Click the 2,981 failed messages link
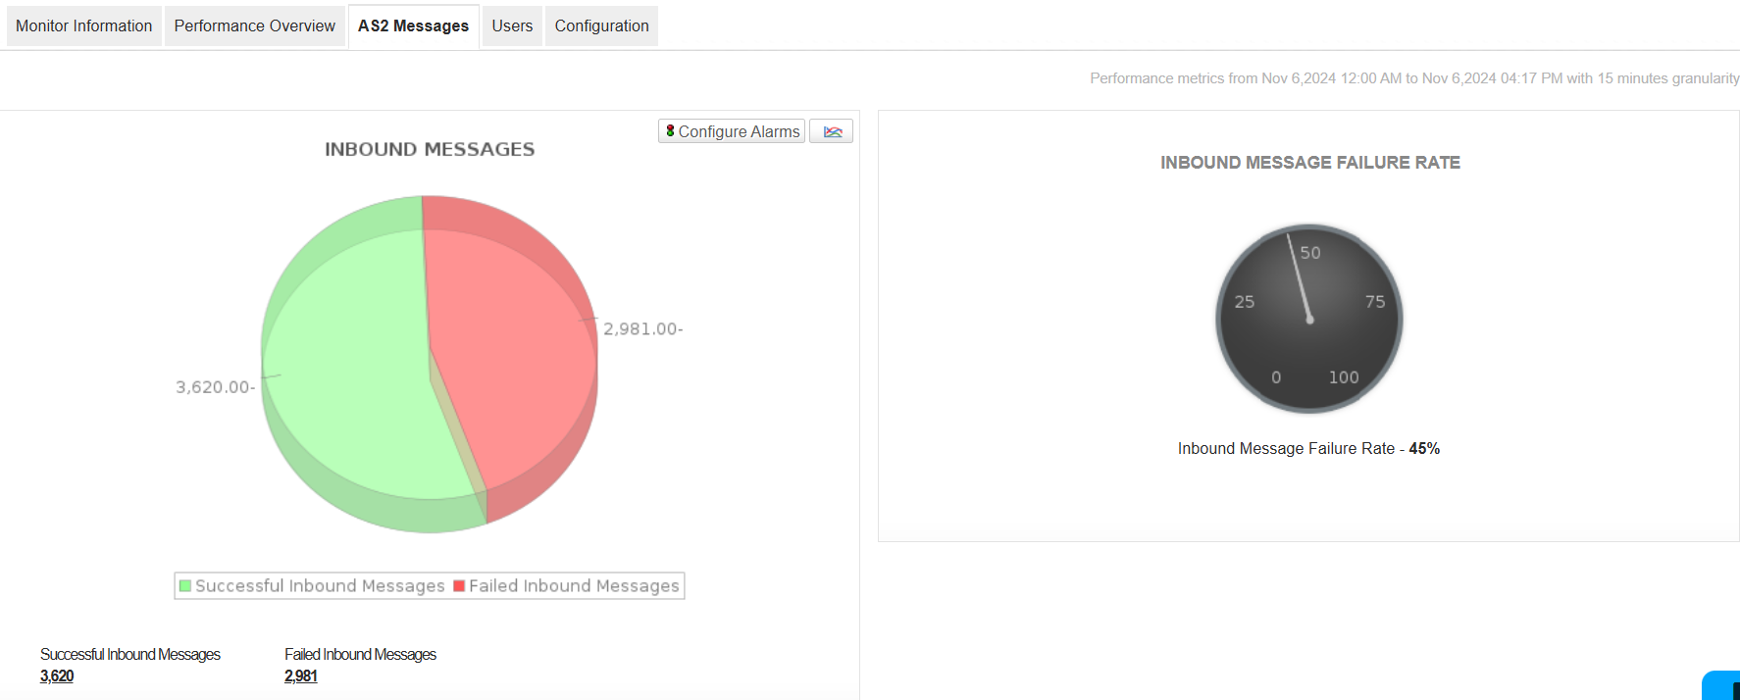The image size is (1740, 700). point(301,675)
